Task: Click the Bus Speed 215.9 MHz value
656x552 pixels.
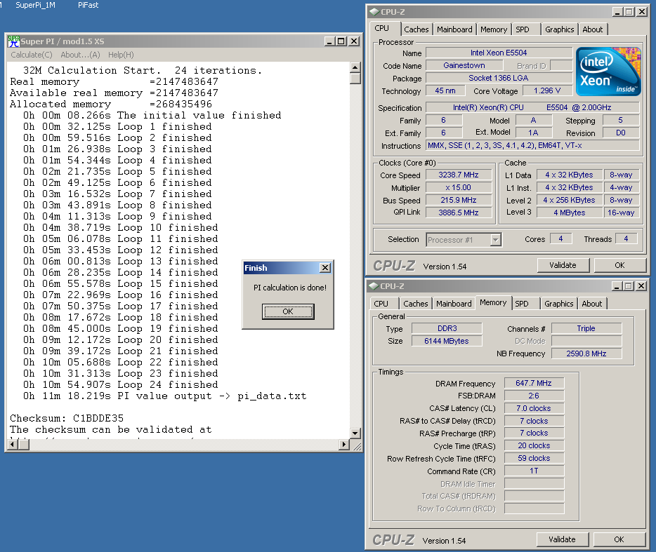Action: 459,200
